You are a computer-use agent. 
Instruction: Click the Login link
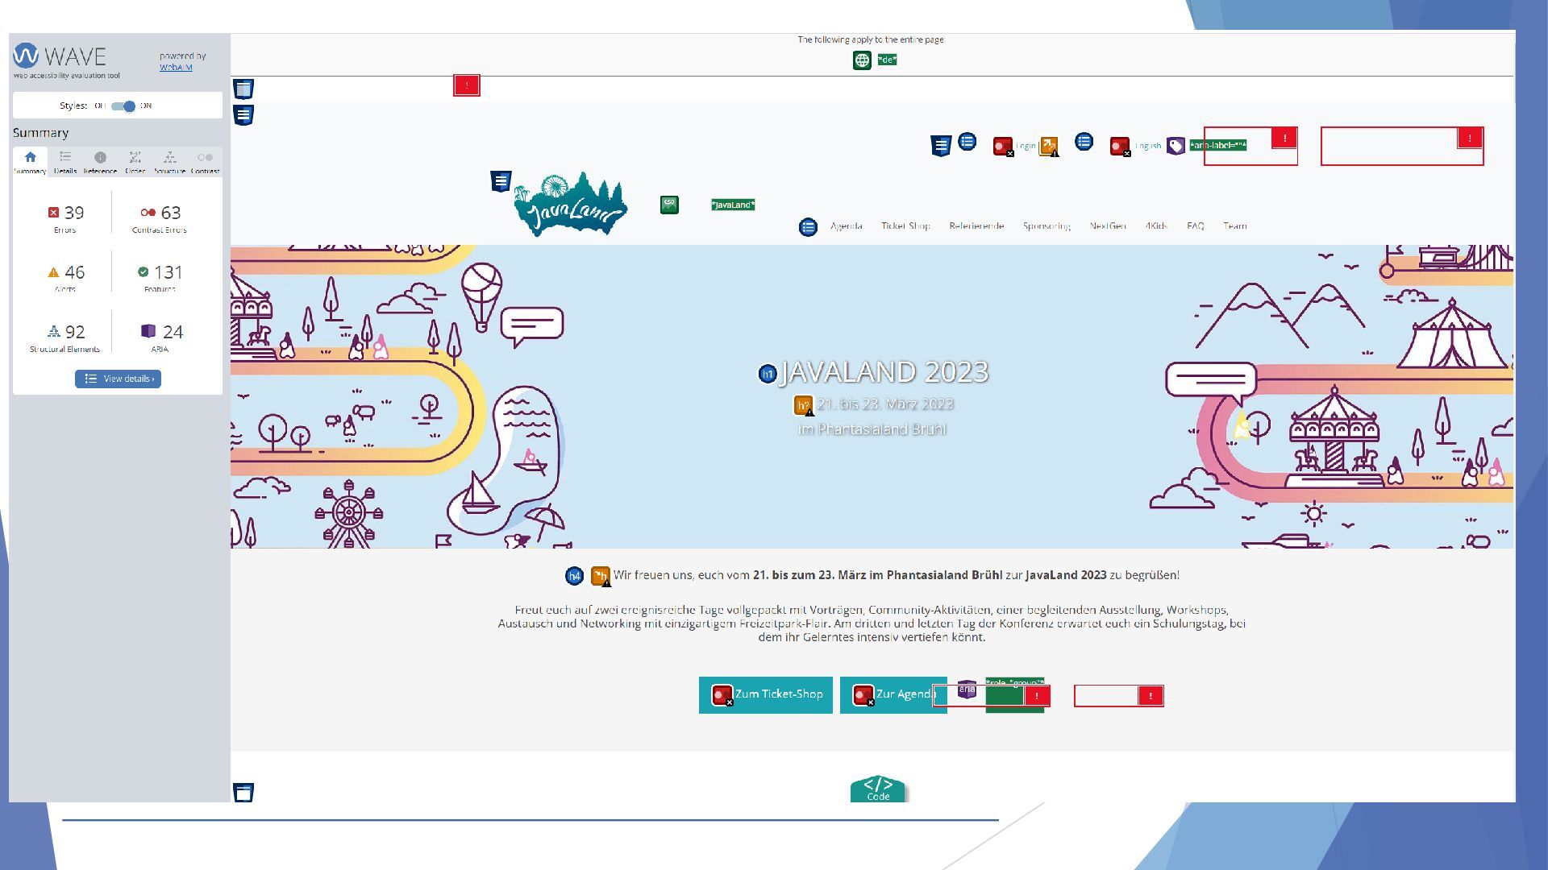(x=1026, y=147)
